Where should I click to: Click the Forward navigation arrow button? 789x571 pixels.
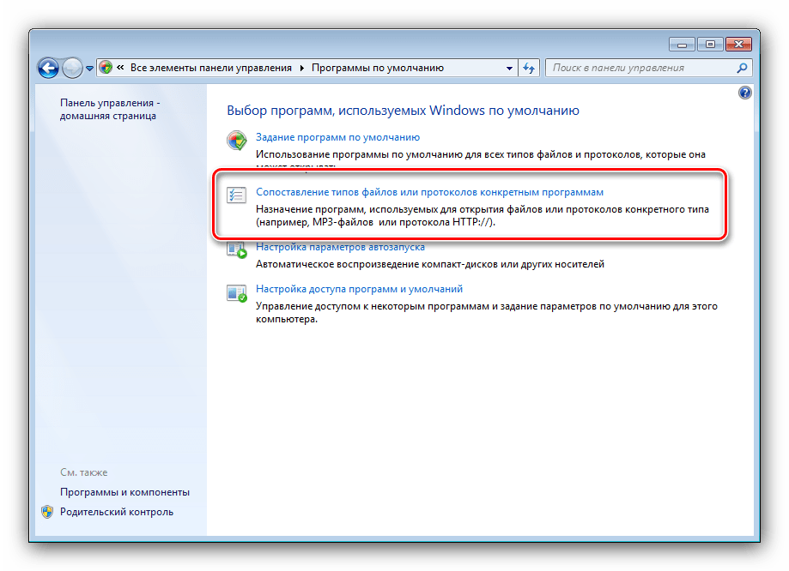pos(73,68)
